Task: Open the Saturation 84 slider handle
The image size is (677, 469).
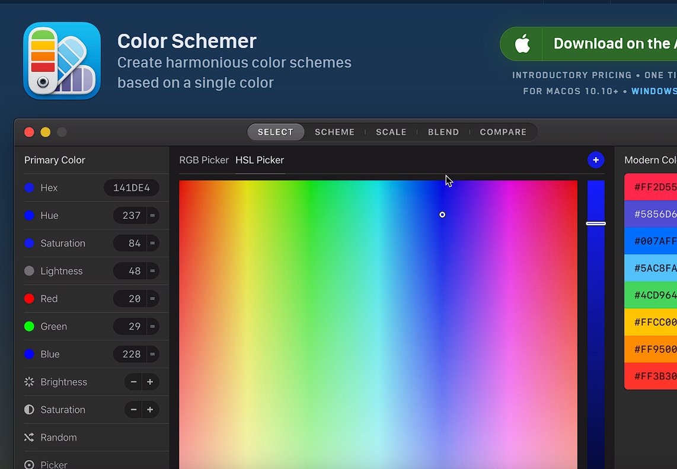Action: [x=152, y=243]
